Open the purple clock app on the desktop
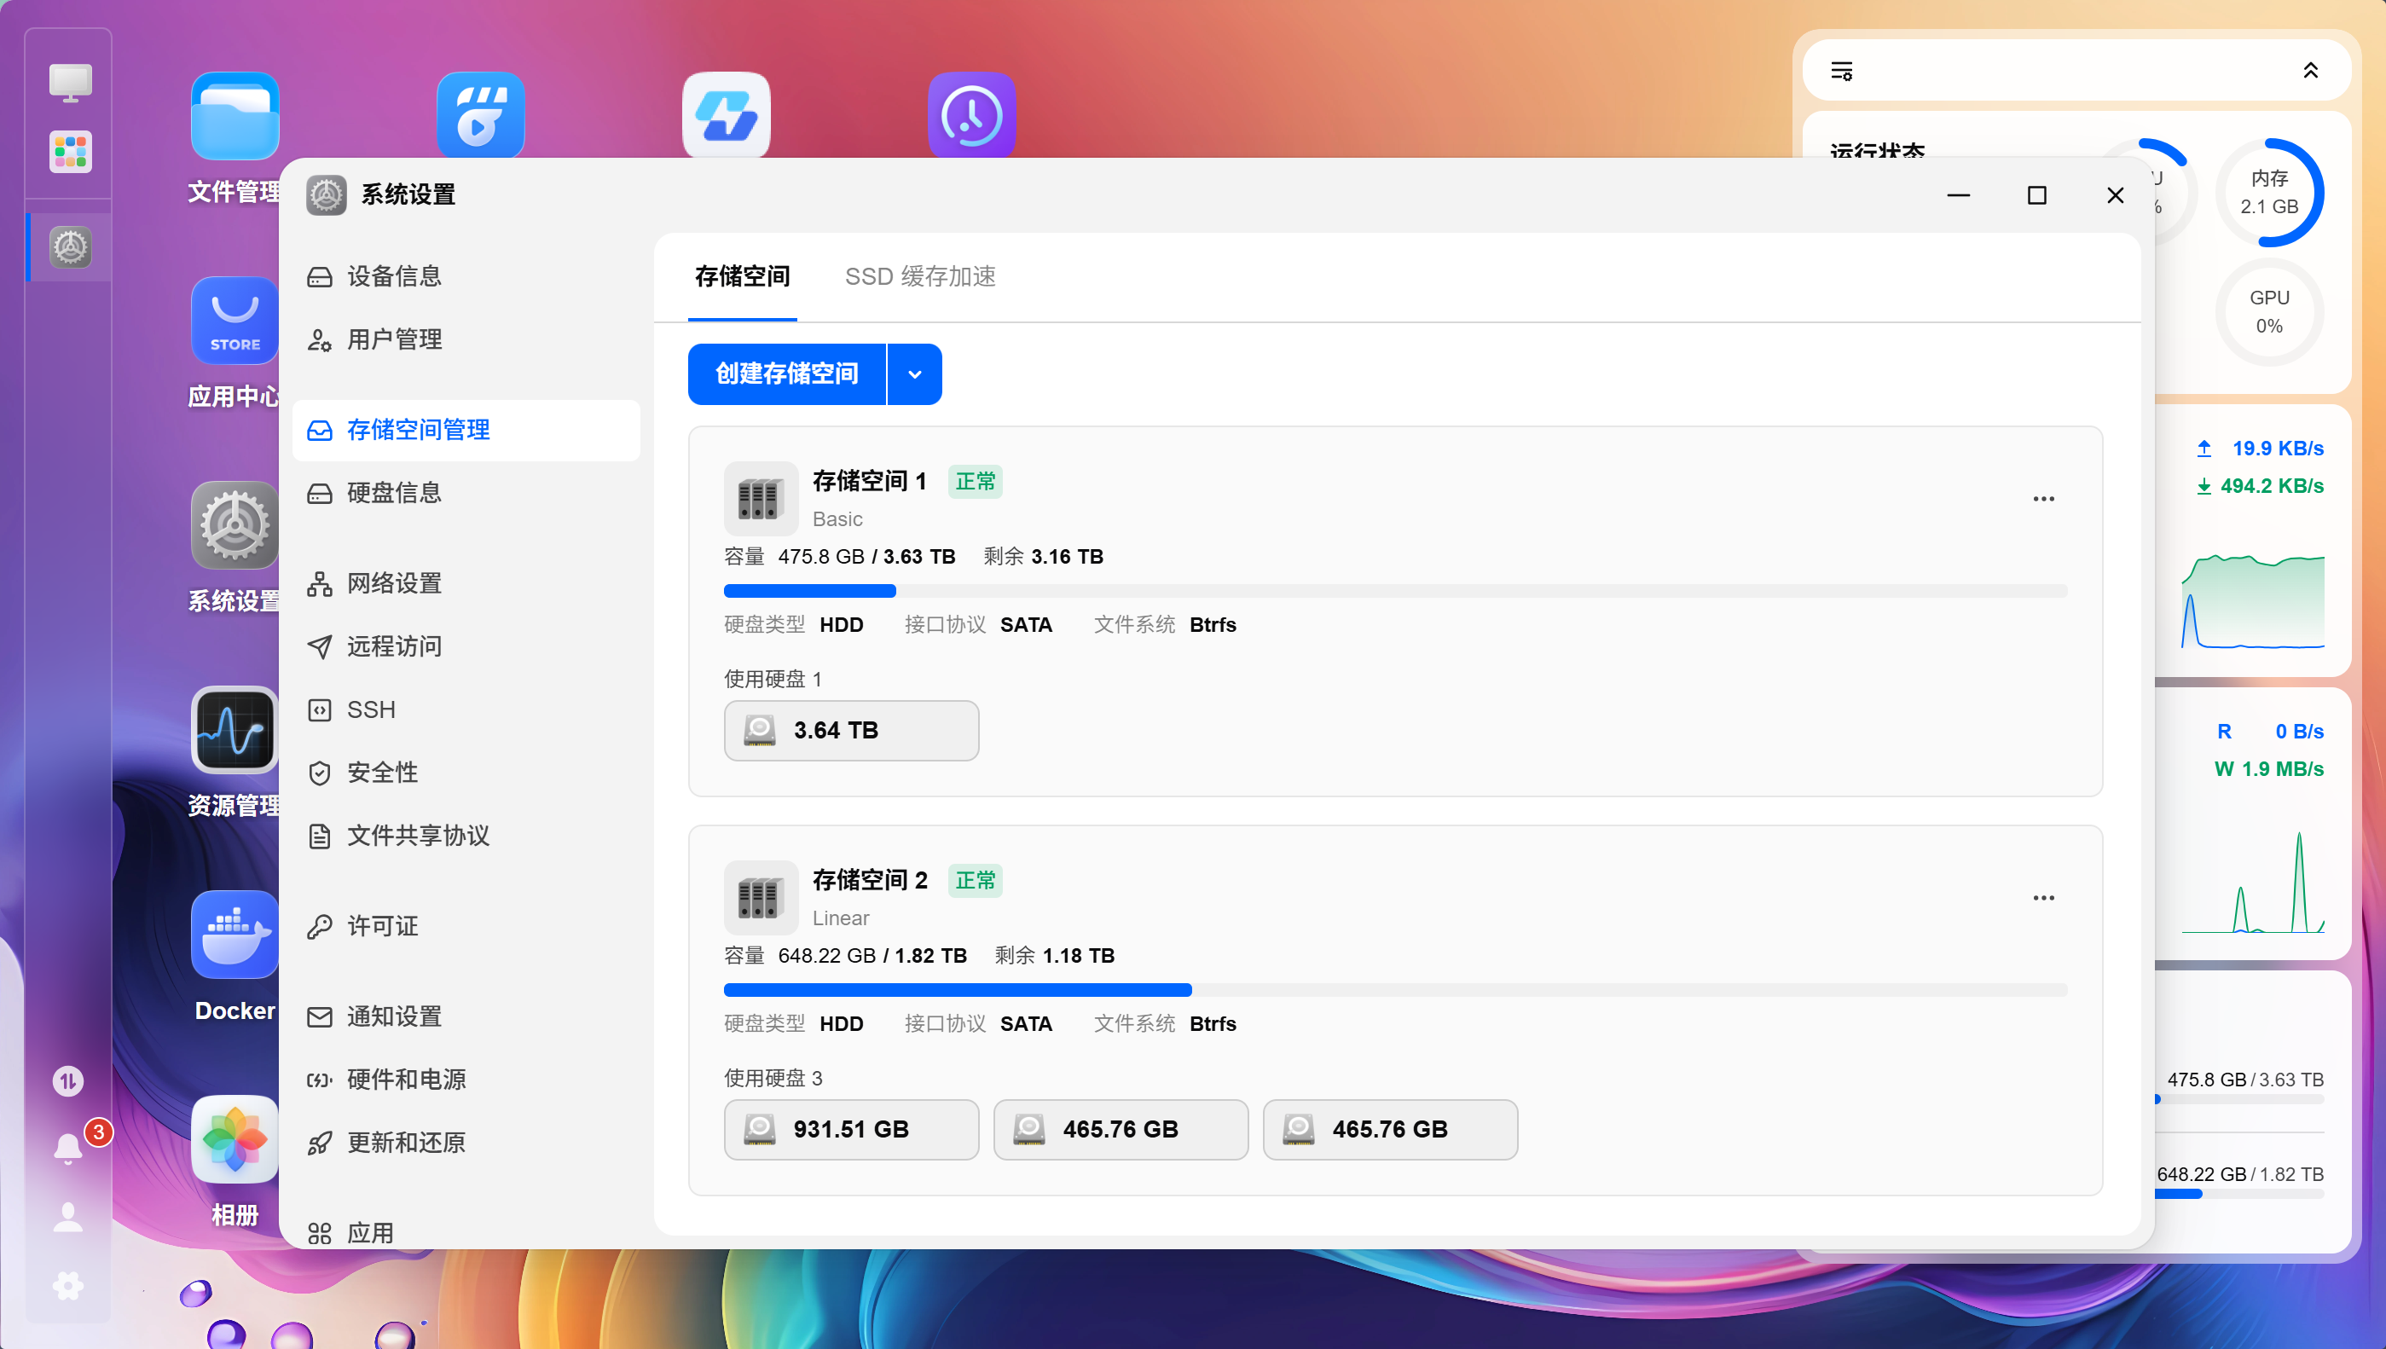The width and height of the screenshot is (2386, 1349). click(x=971, y=116)
